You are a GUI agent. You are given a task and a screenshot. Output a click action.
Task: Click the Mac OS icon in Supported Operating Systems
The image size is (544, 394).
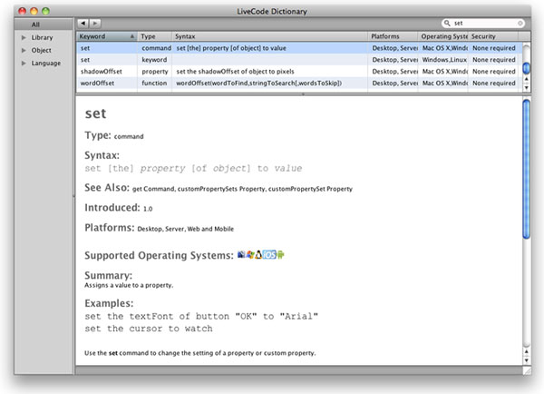(241, 255)
